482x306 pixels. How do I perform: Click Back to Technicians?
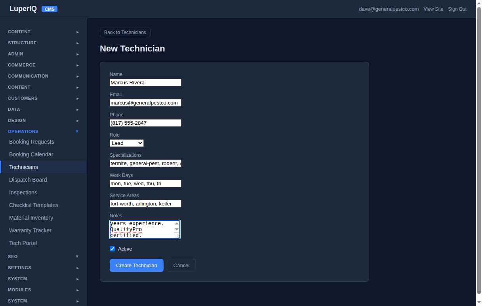point(125,32)
